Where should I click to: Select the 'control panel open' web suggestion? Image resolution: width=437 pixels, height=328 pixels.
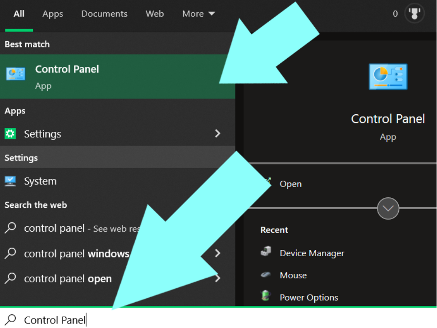pos(118,278)
